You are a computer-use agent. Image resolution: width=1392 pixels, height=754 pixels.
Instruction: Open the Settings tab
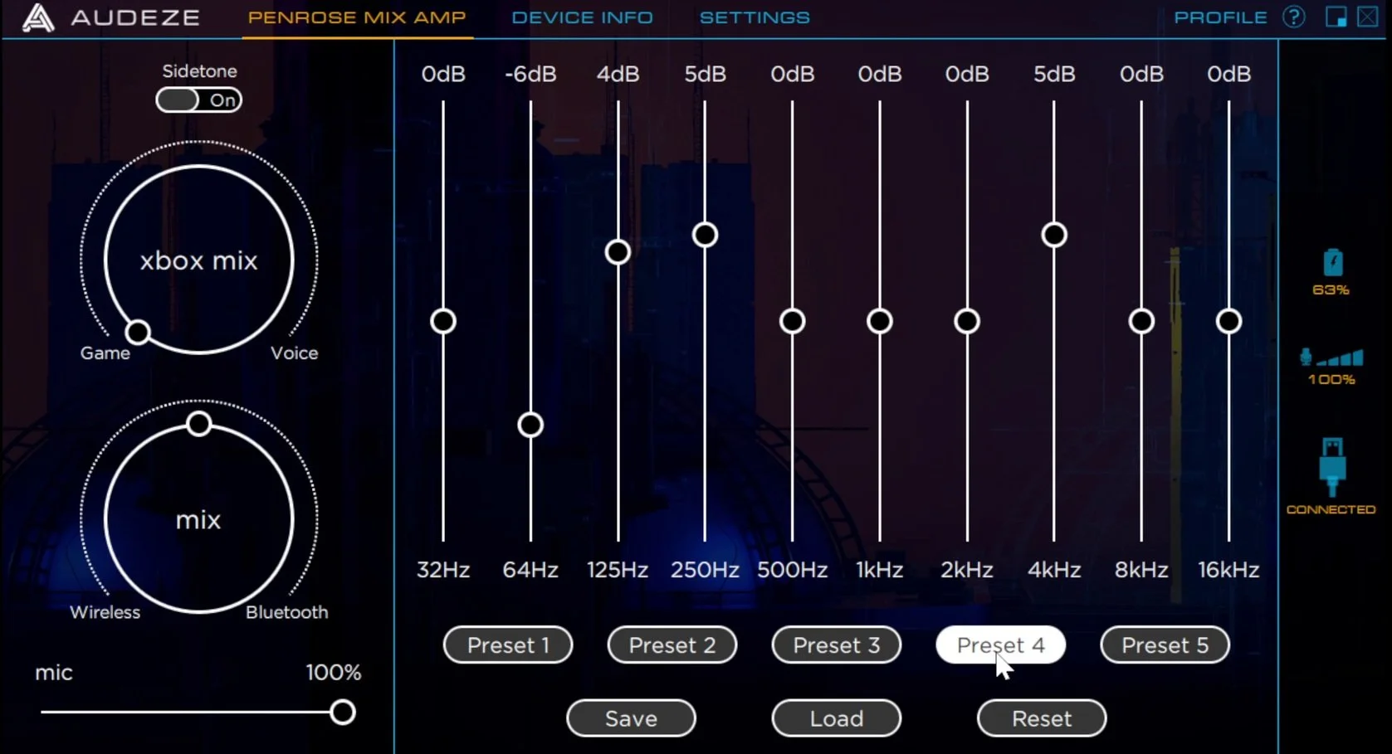pos(755,17)
